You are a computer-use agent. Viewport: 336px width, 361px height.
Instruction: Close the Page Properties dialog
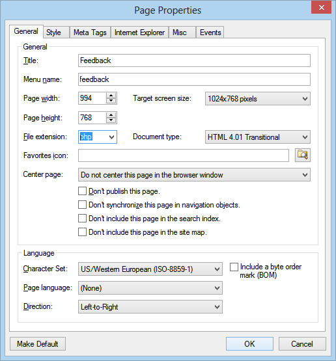(321, 7)
